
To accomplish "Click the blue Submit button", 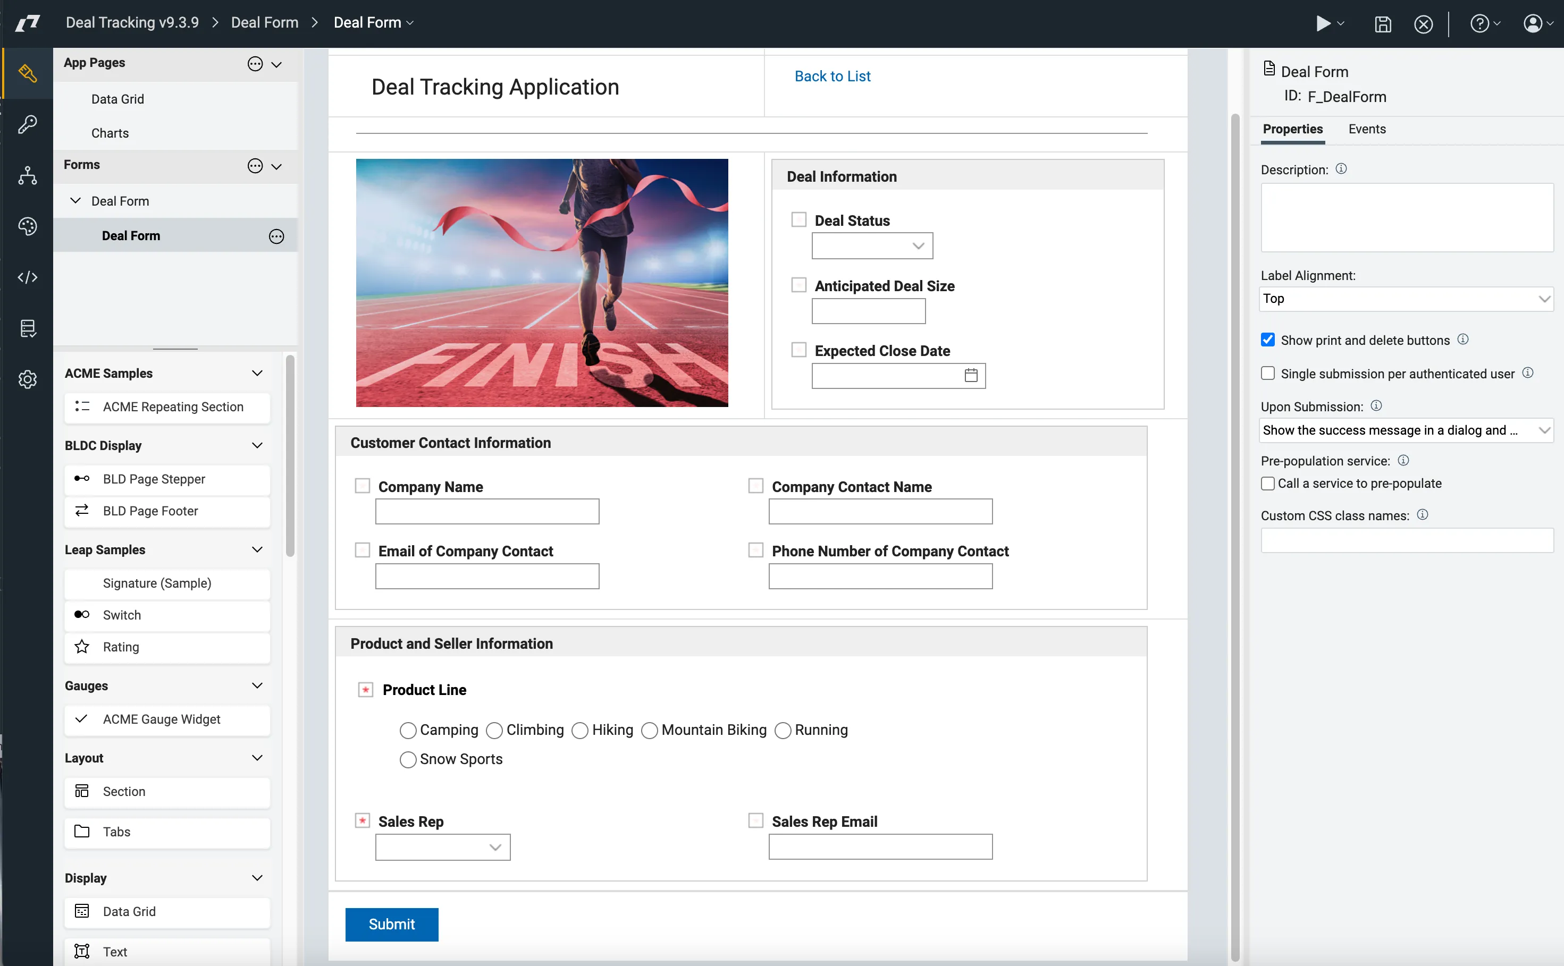I will (x=391, y=924).
